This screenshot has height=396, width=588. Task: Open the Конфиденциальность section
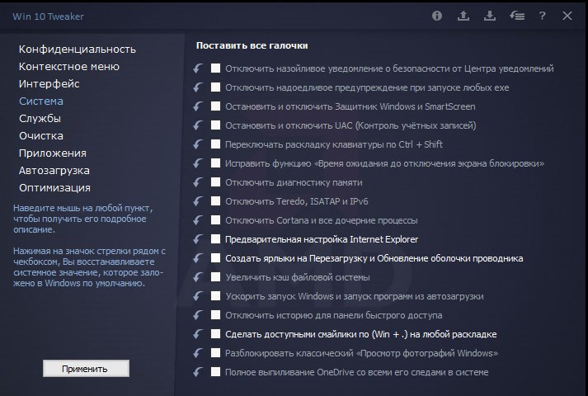coord(78,49)
